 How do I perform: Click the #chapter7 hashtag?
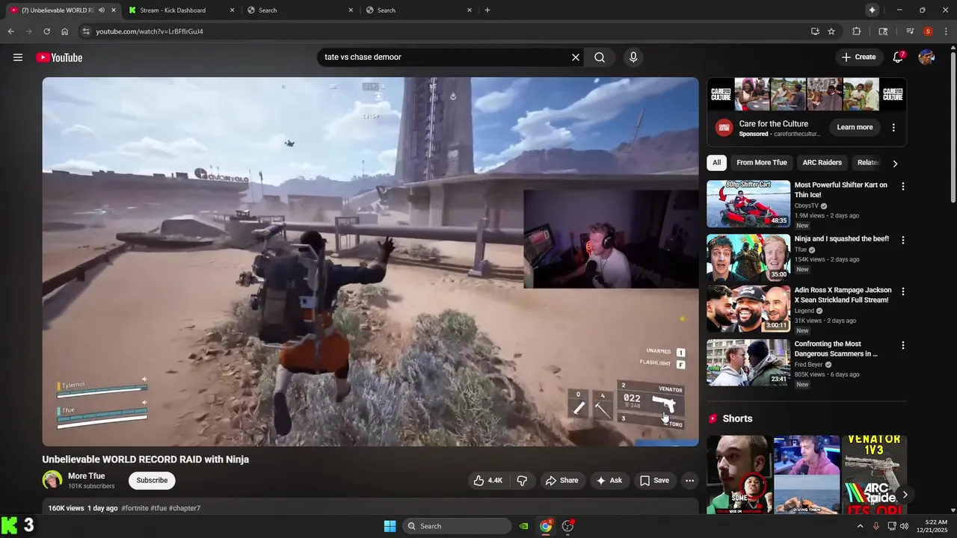185,508
